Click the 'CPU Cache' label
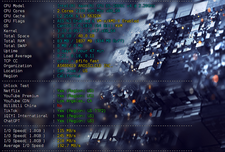Screen dimensions: 225x152 [14, 16]
